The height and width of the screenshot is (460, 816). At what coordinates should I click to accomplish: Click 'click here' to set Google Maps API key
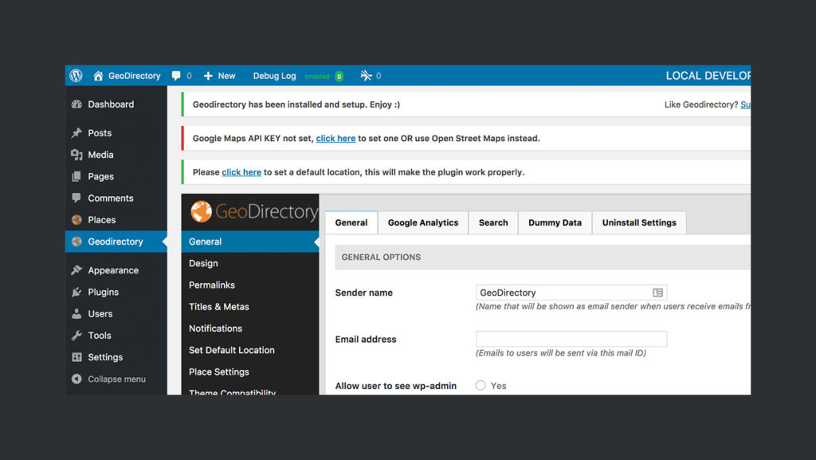click(335, 138)
